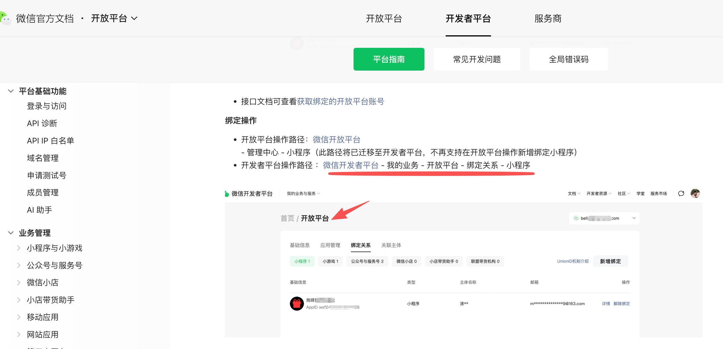The image size is (723, 349).
Task: Open the API IP 白名单 page
Action: pos(50,141)
